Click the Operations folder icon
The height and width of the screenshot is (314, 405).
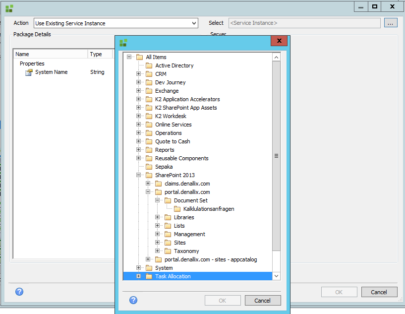[149, 133]
